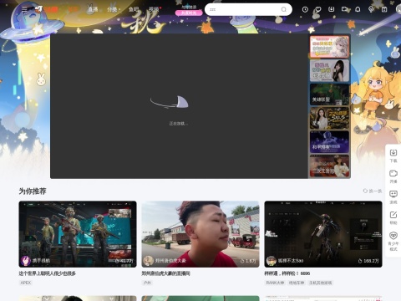Expand the 分类 category dropdown
The height and width of the screenshot is (301, 401).
[114, 9]
